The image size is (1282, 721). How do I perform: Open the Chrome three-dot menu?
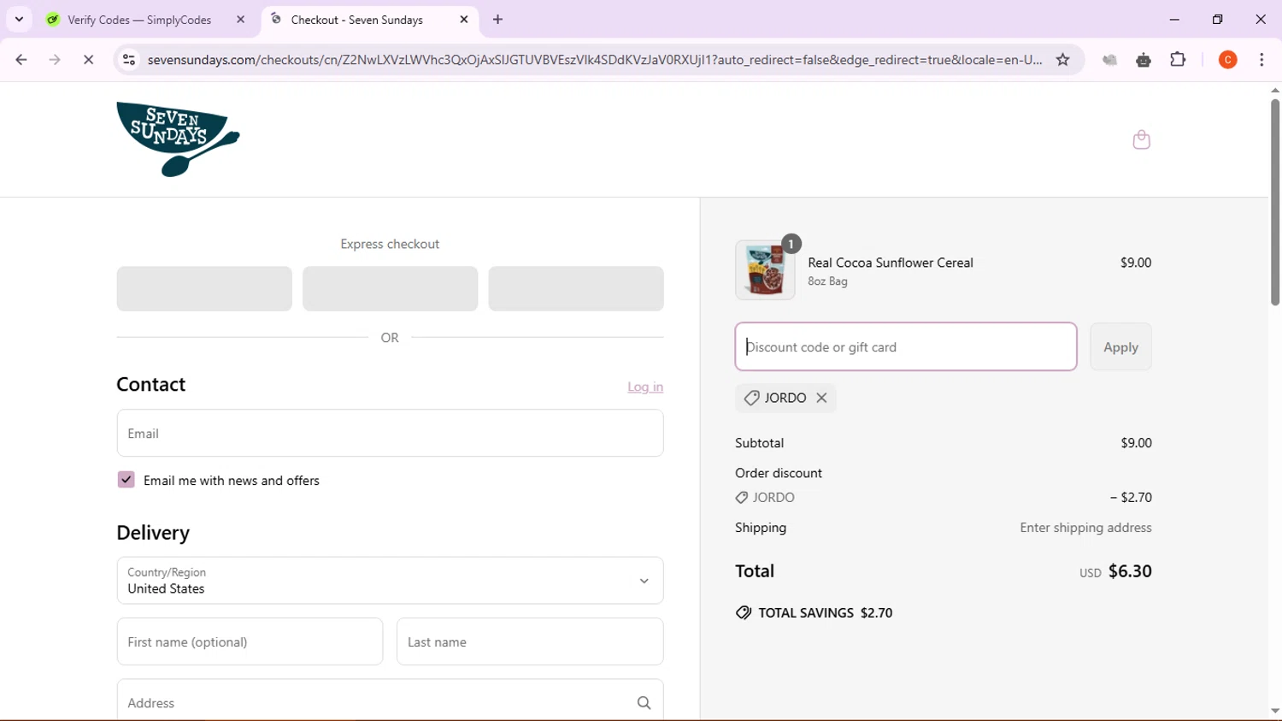point(1261,60)
